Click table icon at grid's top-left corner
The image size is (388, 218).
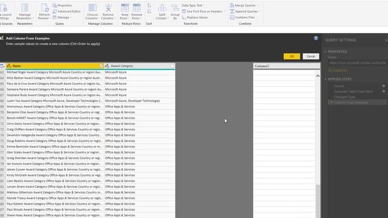(x=2, y=66)
